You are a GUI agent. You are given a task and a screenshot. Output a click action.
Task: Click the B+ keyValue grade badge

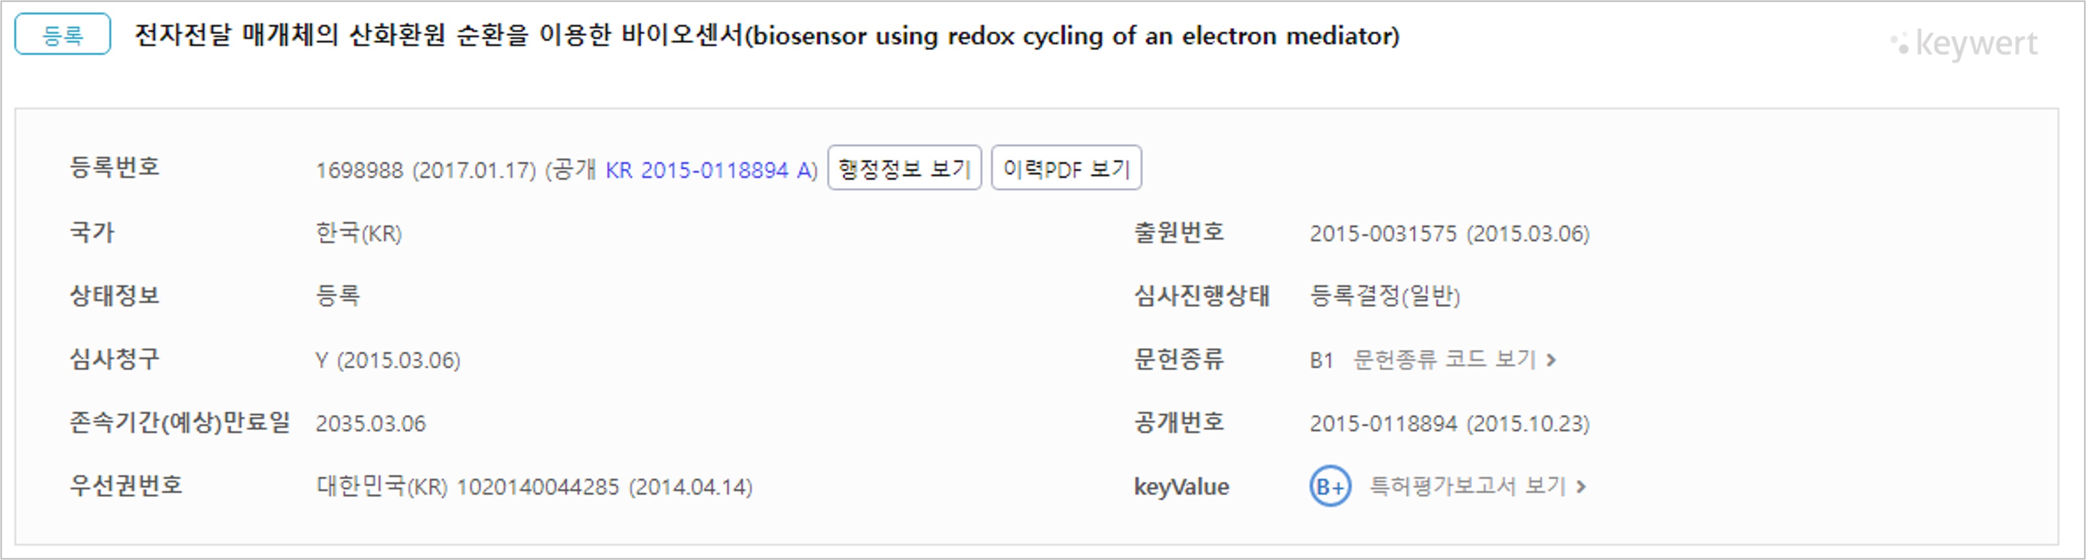point(1330,486)
